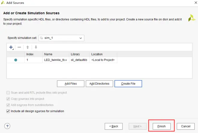Toggle Add sources from subdirectories checkbox

(x=8, y=105)
